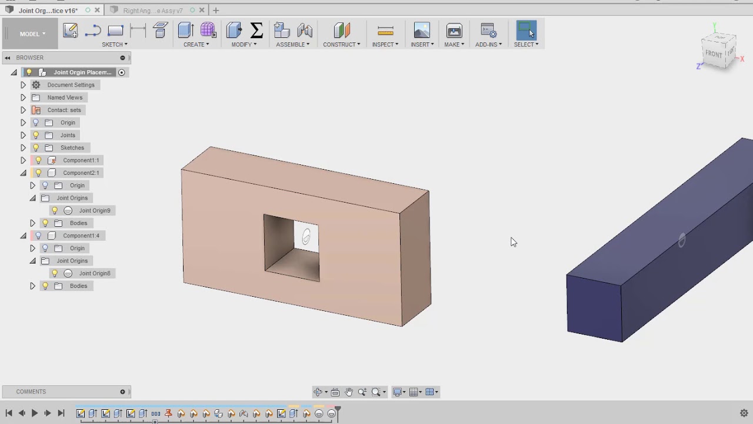Viewport: 753px width, 424px height.
Task: Pick the Line sketch tool
Action: [93, 31]
